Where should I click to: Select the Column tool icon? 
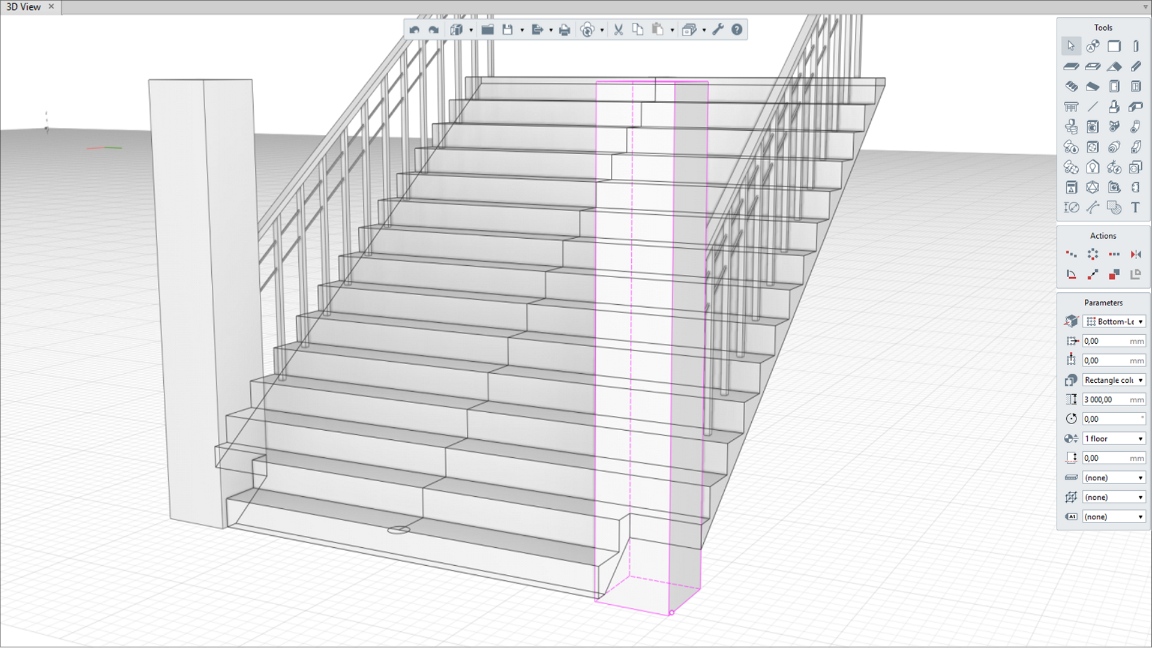pos(1136,46)
